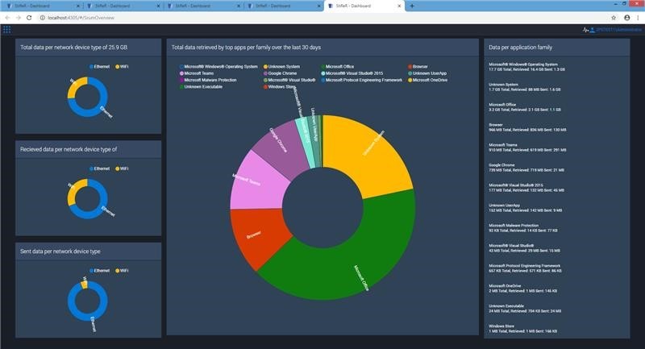Click the browser forward arrow
This screenshot has height=349, width=645.
18,18
